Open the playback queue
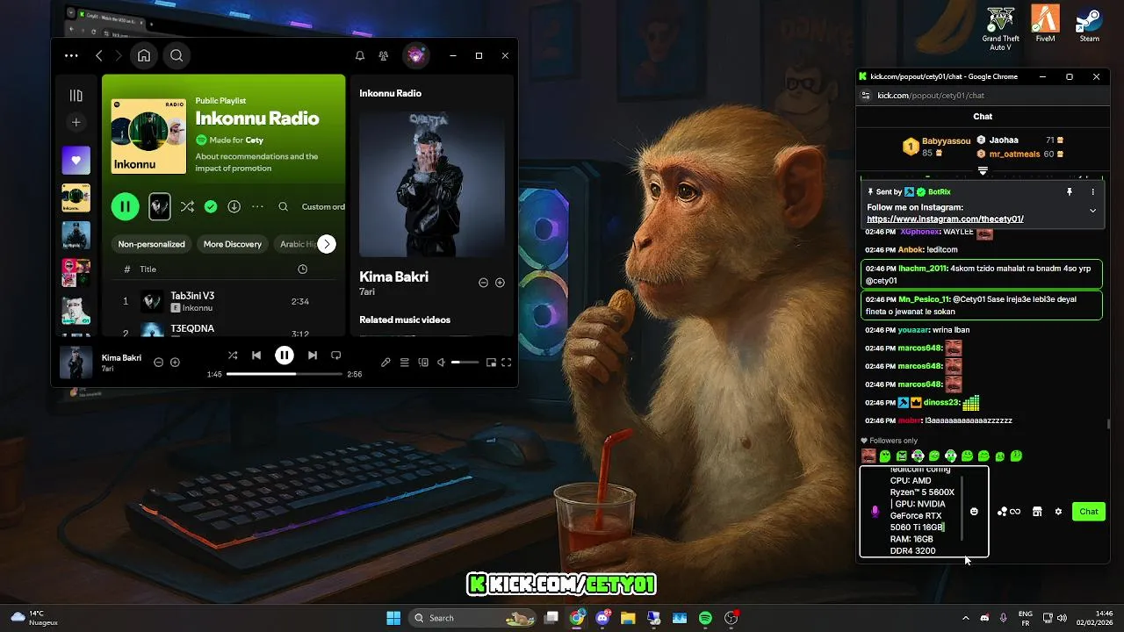 click(x=405, y=362)
